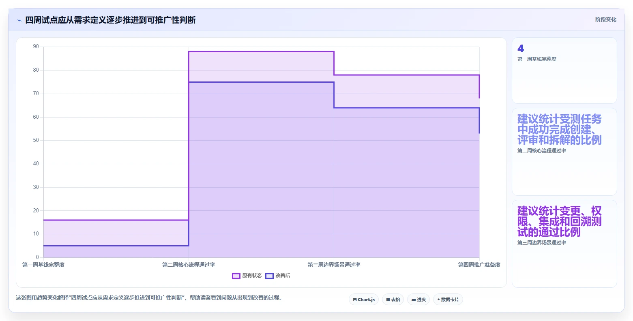Click the y-axis value 10
633x321 pixels.
[36, 234]
